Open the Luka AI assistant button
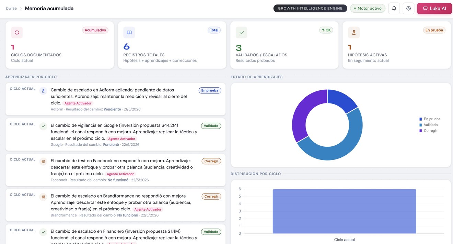Image resolution: width=453 pixels, height=244 pixels. [x=434, y=8]
